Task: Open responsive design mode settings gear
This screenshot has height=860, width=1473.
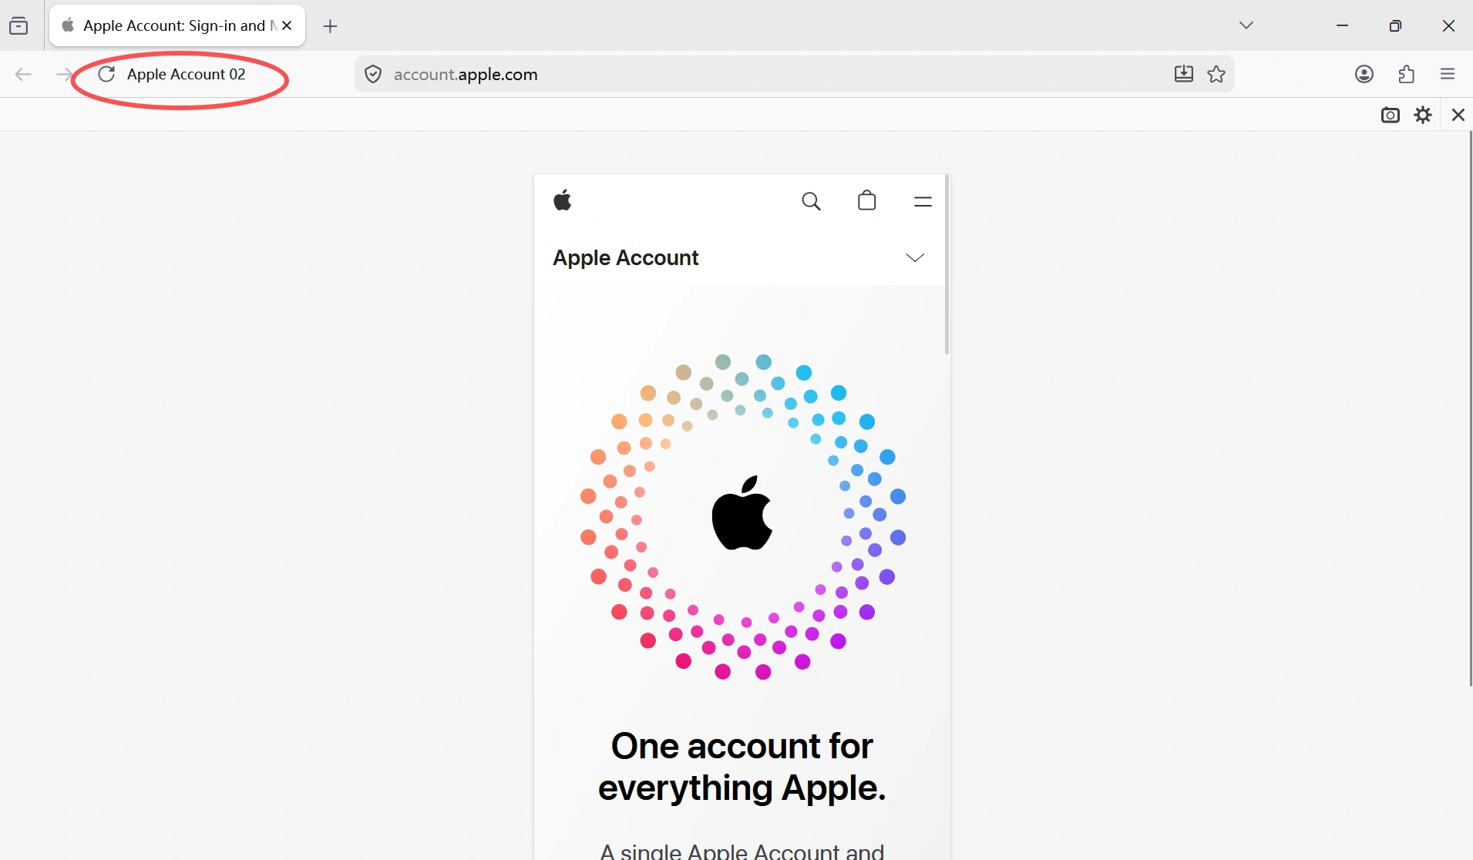Action: tap(1423, 115)
